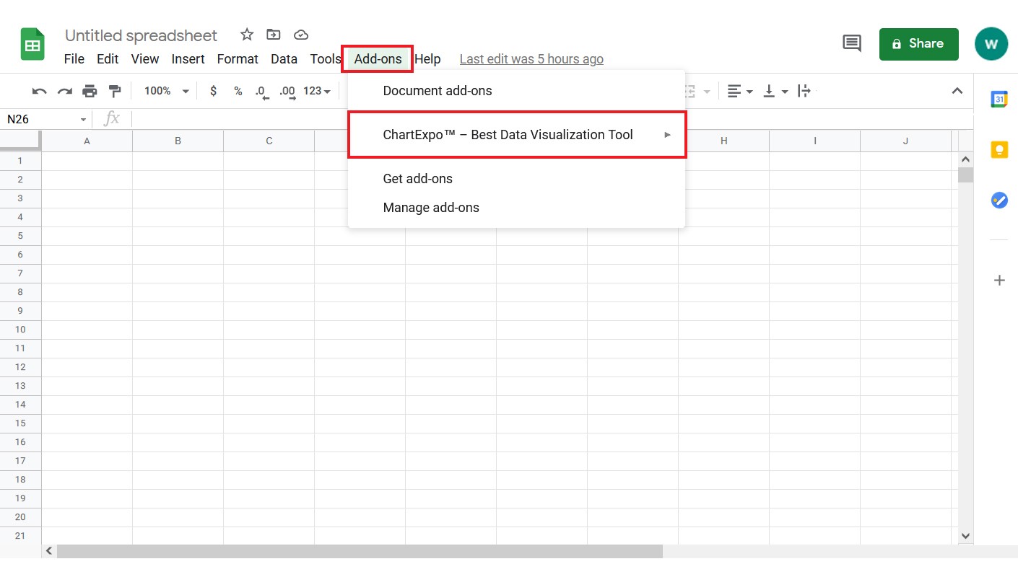Image resolution: width=1018 pixels, height=577 pixels.
Task: Open the horizontal align dropdown
Action: (x=740, y=91)
